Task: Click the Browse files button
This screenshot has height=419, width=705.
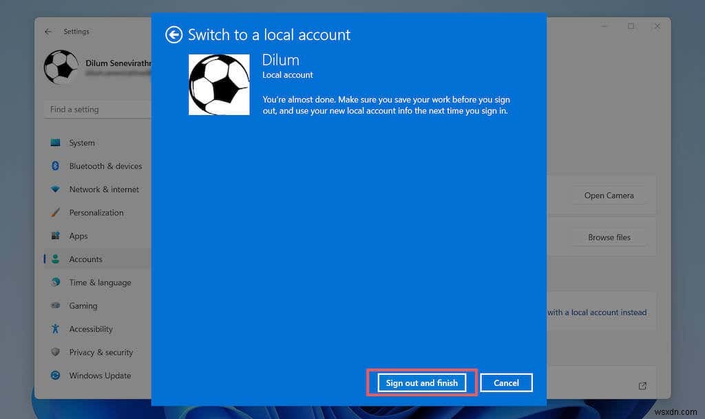Action: click(609, 237)
